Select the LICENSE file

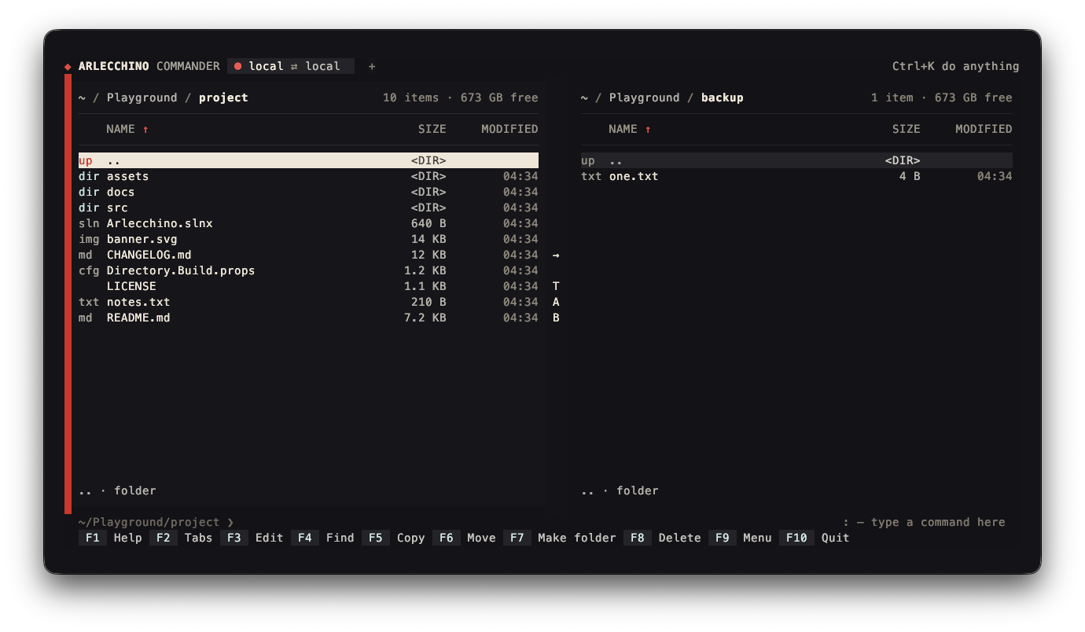pos(308,286)
